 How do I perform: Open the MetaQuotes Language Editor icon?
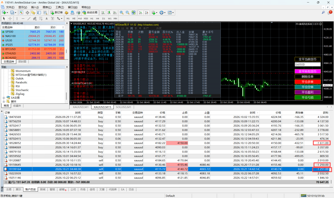[x=67, y=13]
